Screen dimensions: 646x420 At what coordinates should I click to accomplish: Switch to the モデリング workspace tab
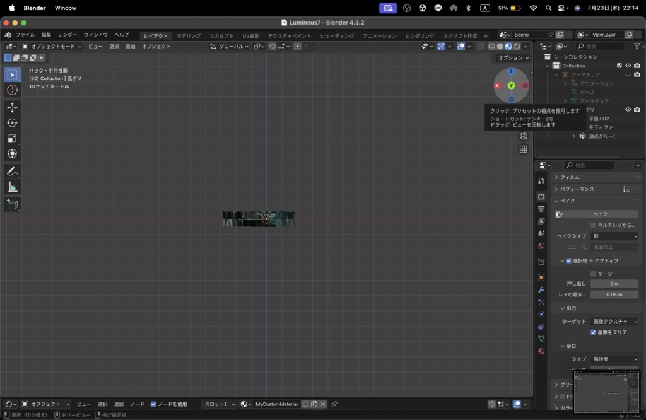click(x=189, y=36)
